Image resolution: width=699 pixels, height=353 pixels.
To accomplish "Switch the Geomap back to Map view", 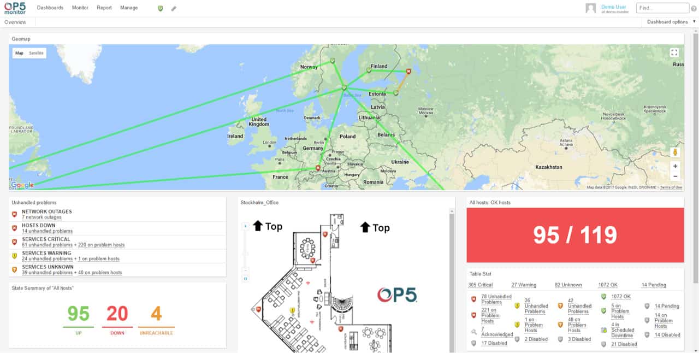I will 20,52.
